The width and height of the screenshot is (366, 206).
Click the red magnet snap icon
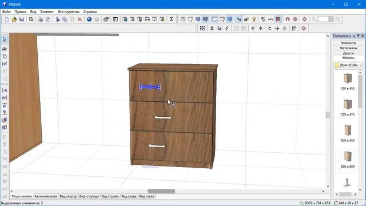[x=288, y=19]
